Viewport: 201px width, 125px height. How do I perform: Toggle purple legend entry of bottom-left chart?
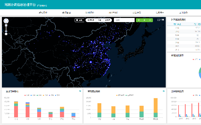tap(51, 95)
